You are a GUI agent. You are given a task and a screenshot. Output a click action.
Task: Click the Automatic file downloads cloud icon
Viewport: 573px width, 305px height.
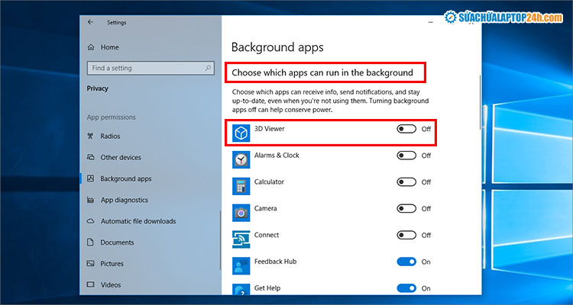click(91, 221)
